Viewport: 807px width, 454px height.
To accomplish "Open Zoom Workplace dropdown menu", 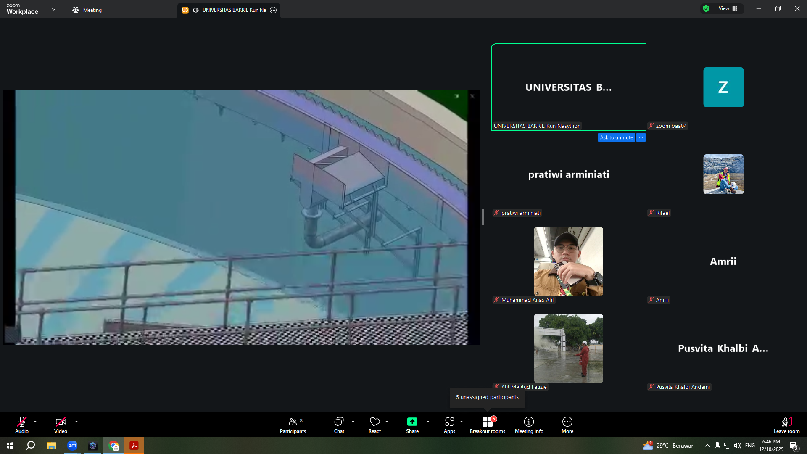I will tap(54, 9).
